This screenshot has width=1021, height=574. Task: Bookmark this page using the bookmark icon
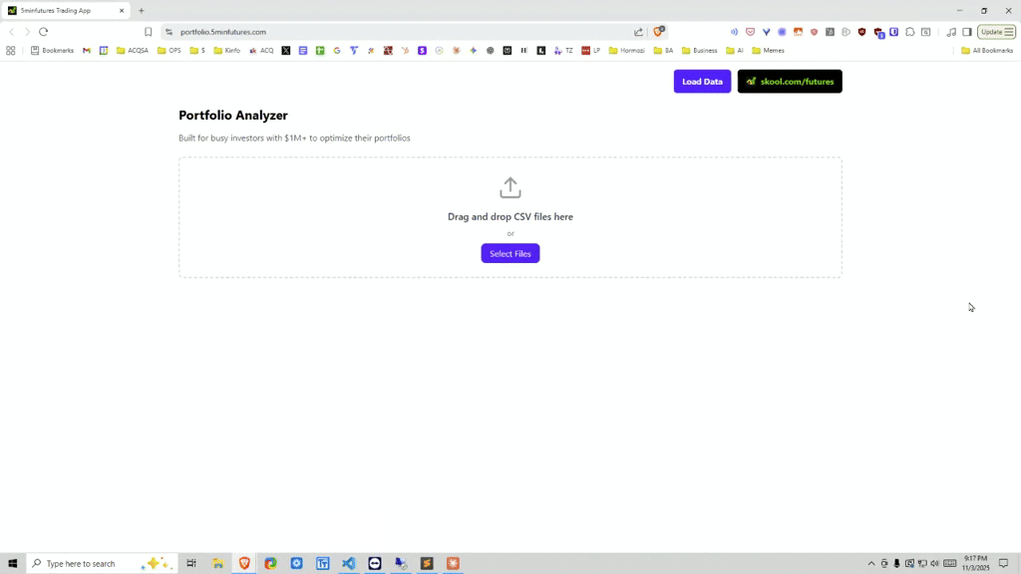[x=148, y=31]
